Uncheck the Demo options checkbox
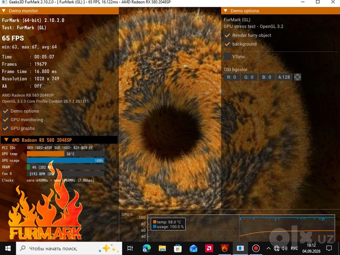The height and width of the screenshot is (255, 340). [5, 111]
